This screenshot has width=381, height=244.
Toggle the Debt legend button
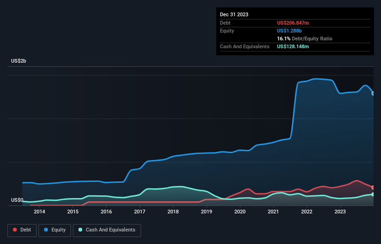click(x=22, y=230)
